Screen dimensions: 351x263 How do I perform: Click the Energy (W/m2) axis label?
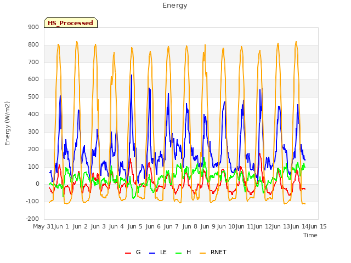(x=7, y=123)
